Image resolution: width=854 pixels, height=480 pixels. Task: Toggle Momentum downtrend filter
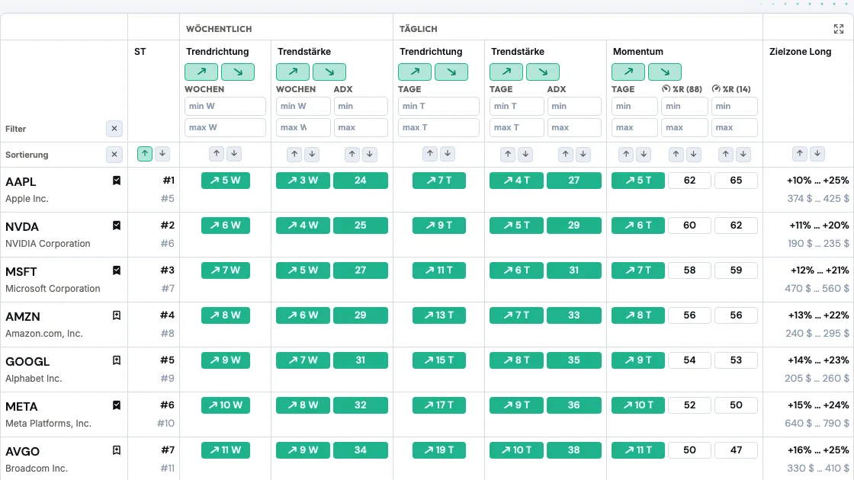click(665, 72)
